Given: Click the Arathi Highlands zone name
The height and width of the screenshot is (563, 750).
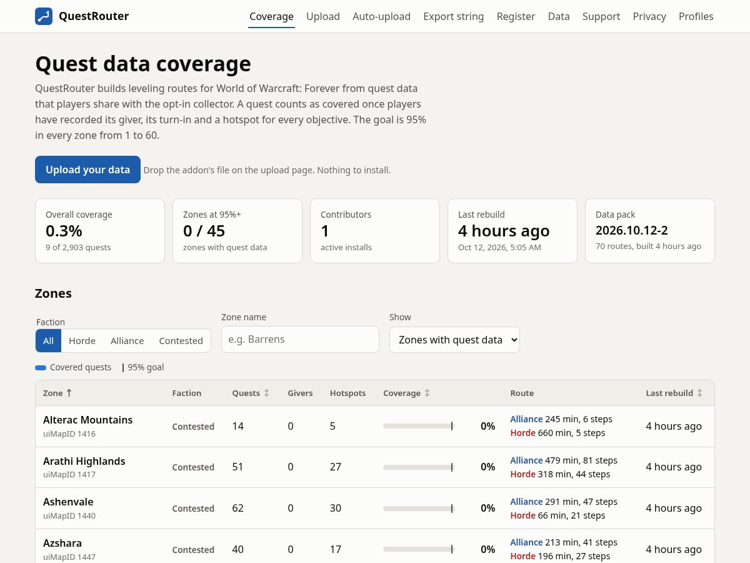Looking at the screenshot, I should pos(84,461).
